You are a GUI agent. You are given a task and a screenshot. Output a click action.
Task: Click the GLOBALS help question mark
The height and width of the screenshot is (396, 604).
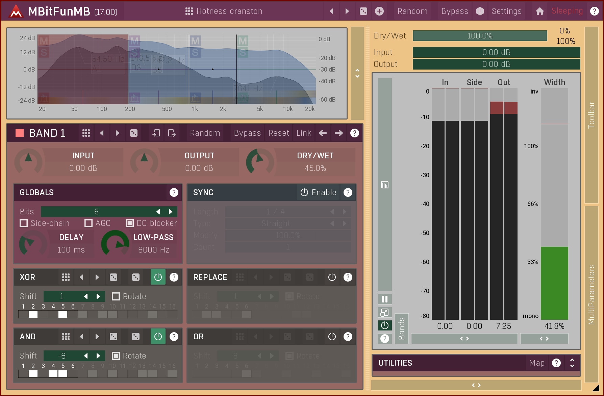[174, 192]
